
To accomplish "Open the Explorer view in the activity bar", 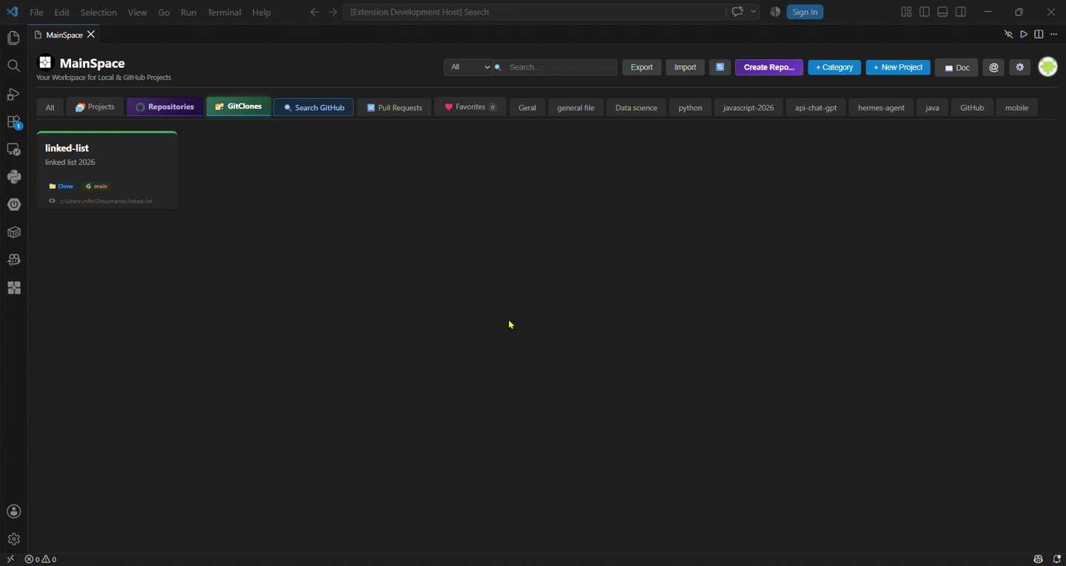I will [13, 38].
